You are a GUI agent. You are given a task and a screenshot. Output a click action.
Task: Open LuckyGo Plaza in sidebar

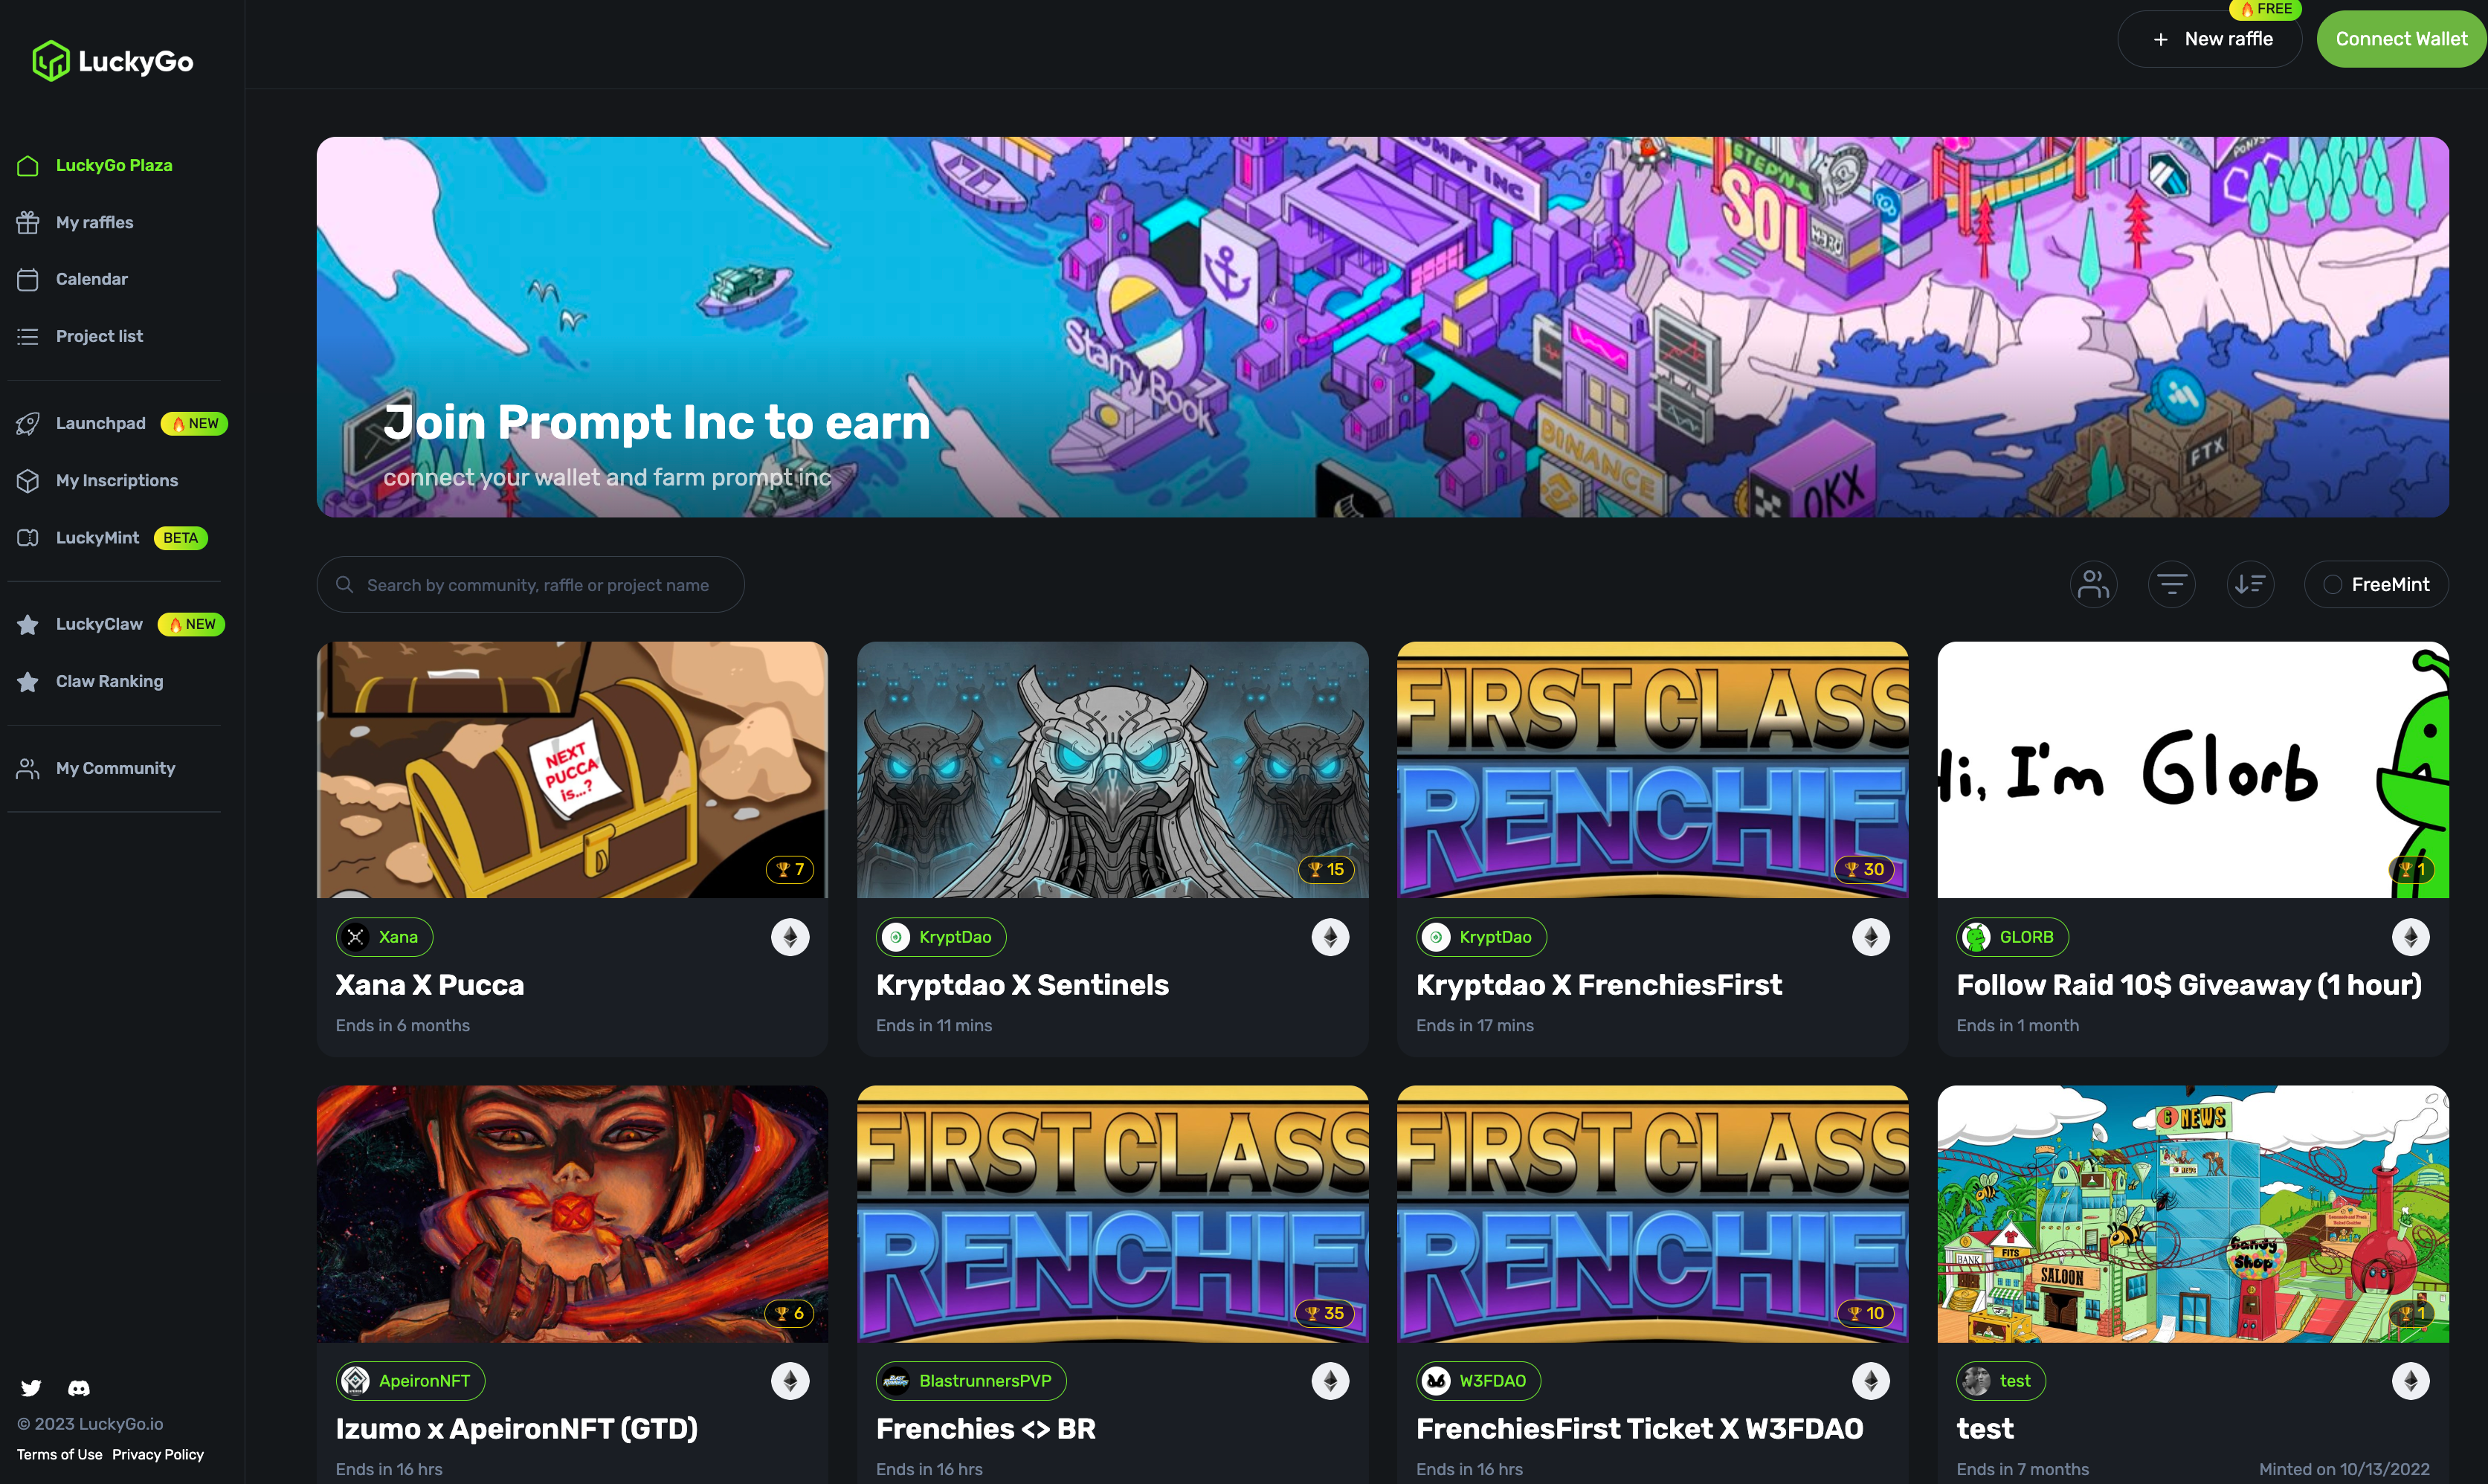coord(114,165)
